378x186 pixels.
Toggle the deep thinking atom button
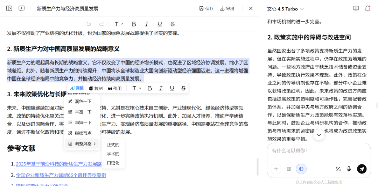(x=288, y=169)
